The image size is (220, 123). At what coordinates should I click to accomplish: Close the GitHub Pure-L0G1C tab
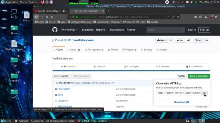tap(103, 11)
